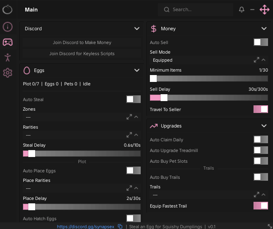
Task: Open the info sidebar section
Action: (8, 27)
